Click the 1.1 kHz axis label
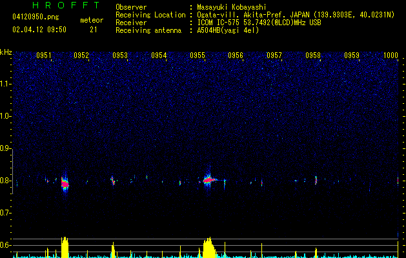The image size is (406, 258). pos(5,84)
